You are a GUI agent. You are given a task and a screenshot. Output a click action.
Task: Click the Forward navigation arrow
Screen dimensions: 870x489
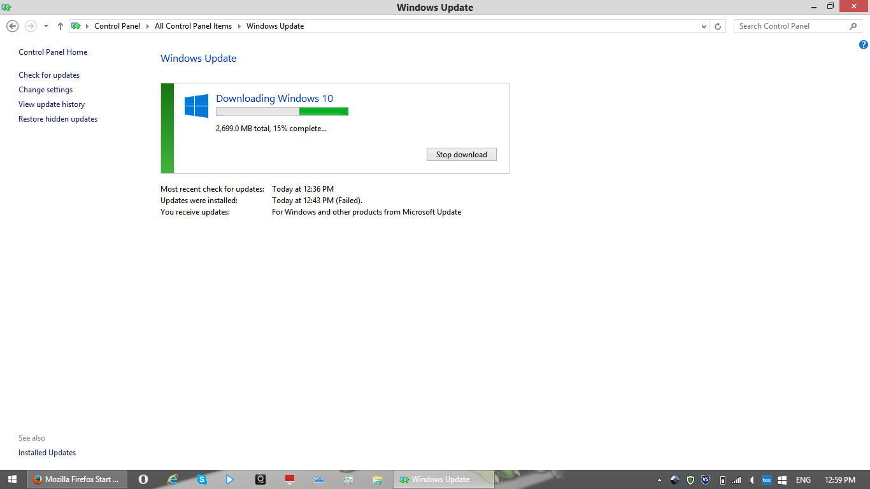point(31,26)
